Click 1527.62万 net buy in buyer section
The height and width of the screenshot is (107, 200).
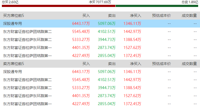click(x=132, y=48)
